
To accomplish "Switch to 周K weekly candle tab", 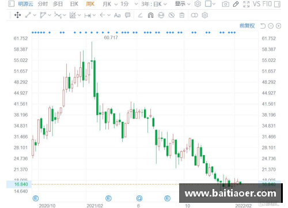I will [90, 4].
